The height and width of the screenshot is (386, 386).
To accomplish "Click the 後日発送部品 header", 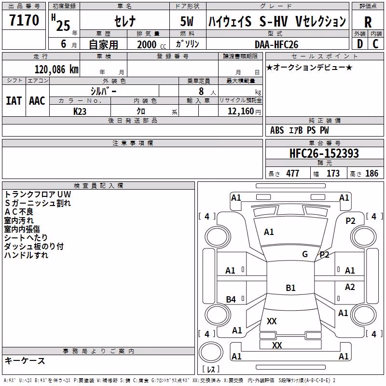I will pos(133,120).
